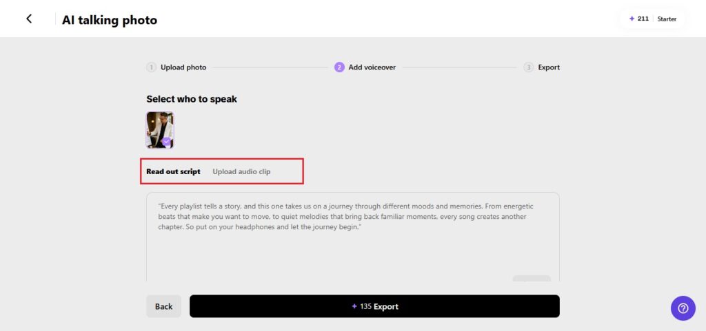Click the 211 credits sparkle badge
Screen dimensions: 706x331
click(639, 19)
